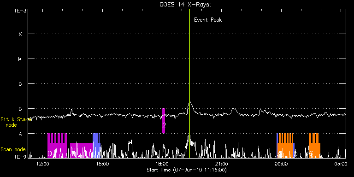Click the yellow 'Sit & Stare' mode label
Viewport: 354px width, 177px height.
tap(16, 122)
